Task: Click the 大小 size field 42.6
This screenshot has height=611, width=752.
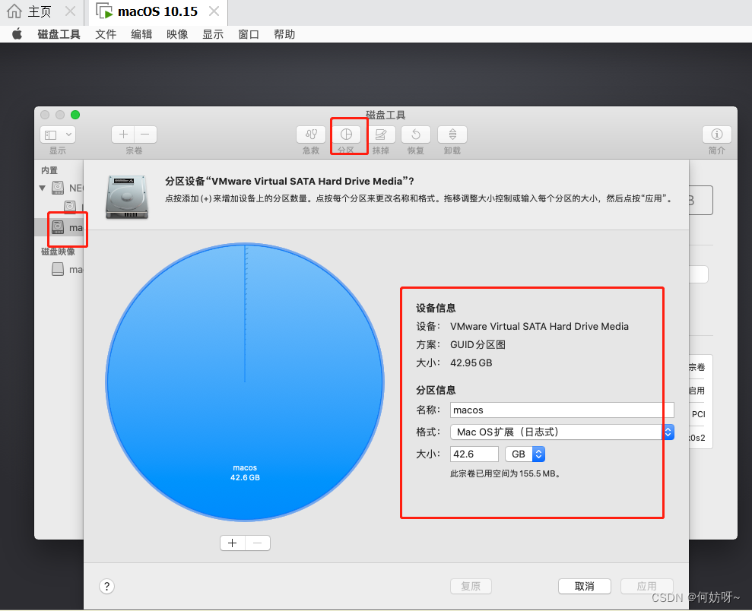Action: tap(474, 454)
